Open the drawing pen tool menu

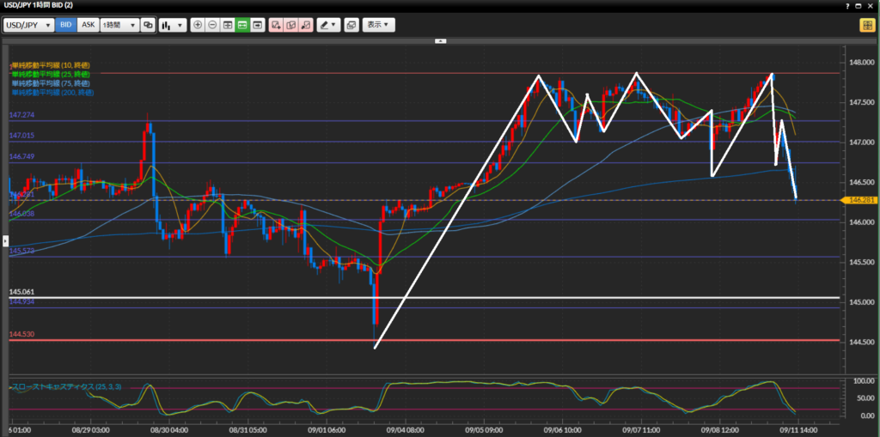(x=328, y=25)
